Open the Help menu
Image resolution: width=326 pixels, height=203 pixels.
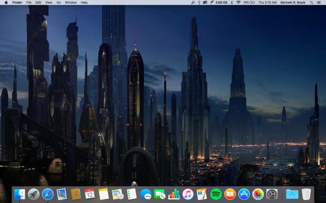(x=84, y=3)
